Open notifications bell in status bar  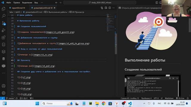tap(188, 98)
